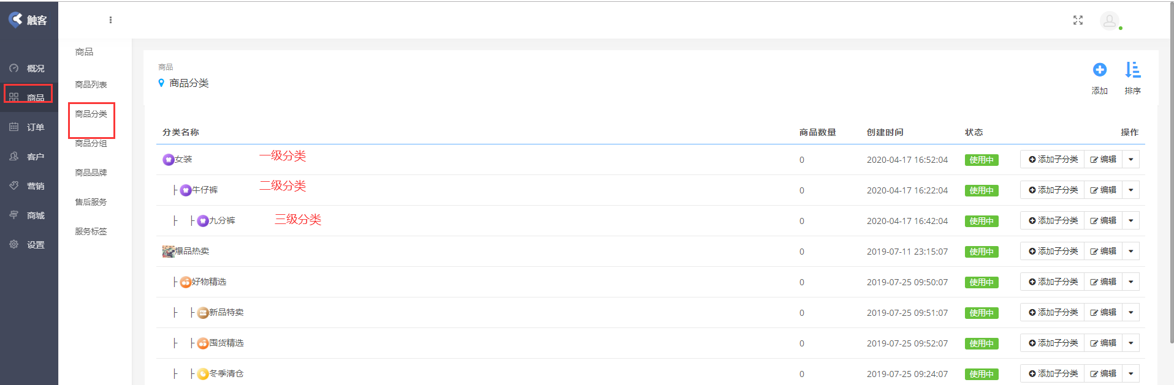Open dropdown arrow for 爆品热卖 row

click(1130, 252)
